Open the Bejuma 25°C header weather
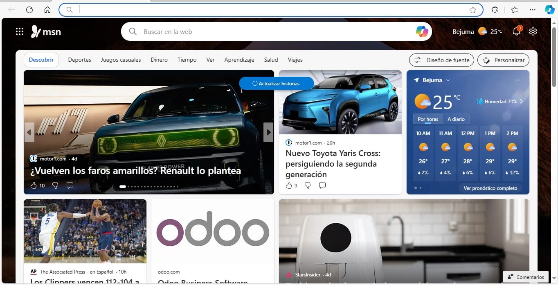This screenshot has height=285, width=558. click(477, 31)
